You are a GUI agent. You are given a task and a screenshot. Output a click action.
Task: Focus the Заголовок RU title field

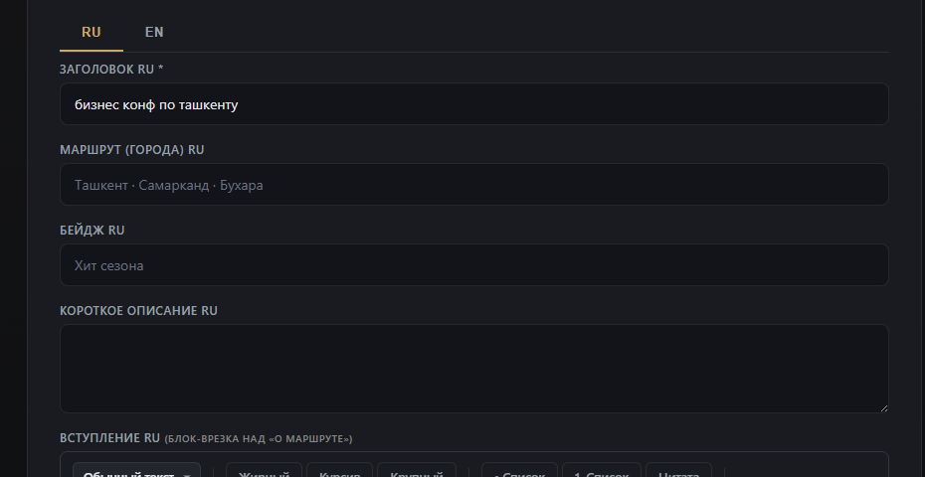tap(473, 103)
